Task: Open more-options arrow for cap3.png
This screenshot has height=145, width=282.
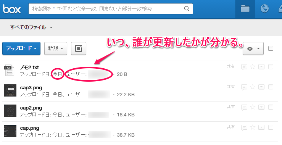Action: [x=261, y=87]
